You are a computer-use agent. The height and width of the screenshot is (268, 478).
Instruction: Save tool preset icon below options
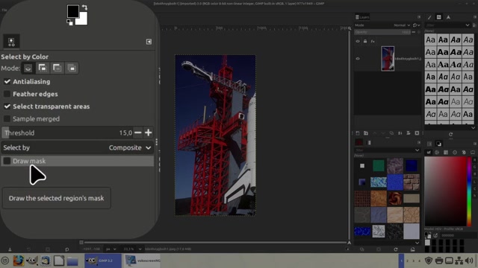coord(10,249)
